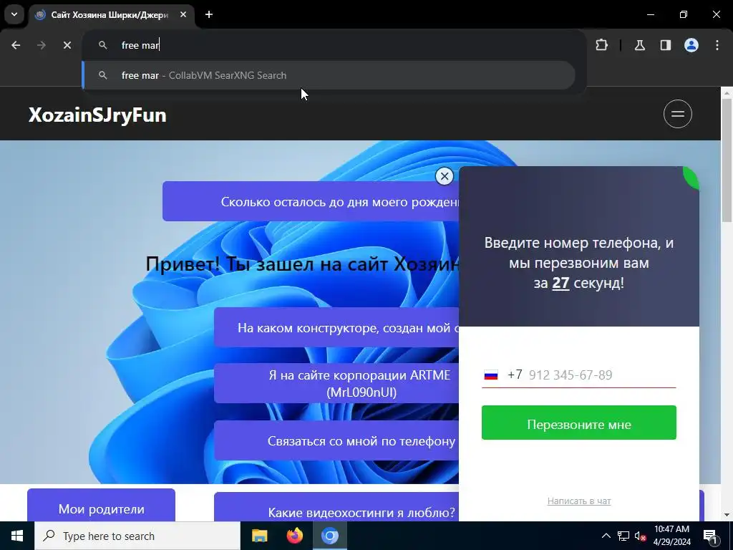Click 'Какие видеохостинги я люблю?' button

(336, 507)
